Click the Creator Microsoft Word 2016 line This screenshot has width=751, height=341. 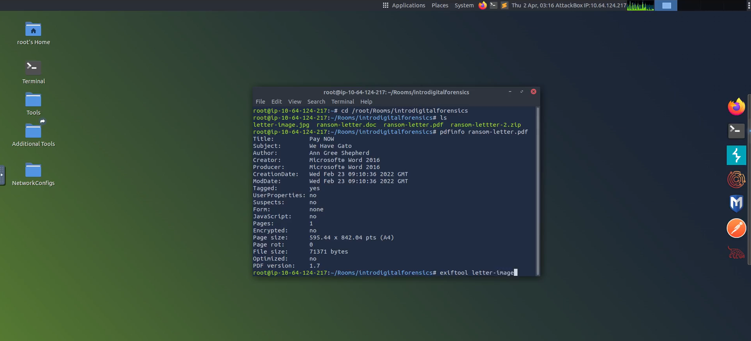[x=316, y=160]
